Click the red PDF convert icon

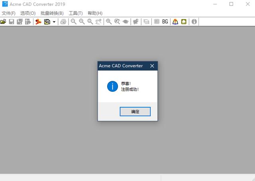click(38, 22)
